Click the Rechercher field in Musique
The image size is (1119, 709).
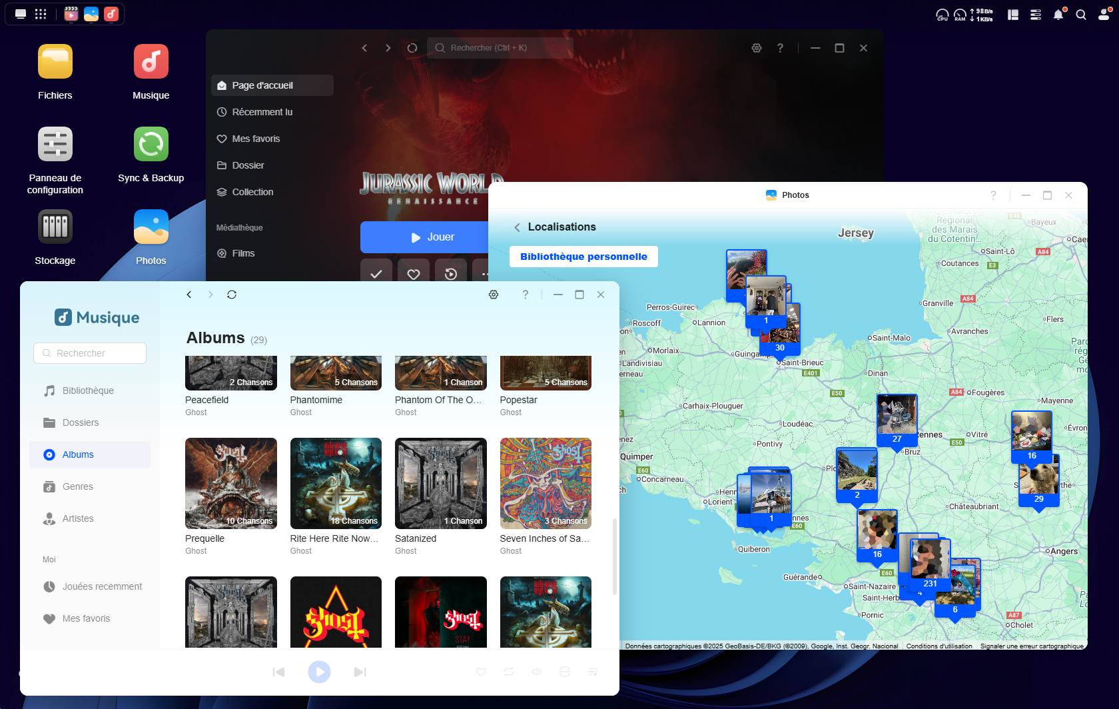(90, 353)
